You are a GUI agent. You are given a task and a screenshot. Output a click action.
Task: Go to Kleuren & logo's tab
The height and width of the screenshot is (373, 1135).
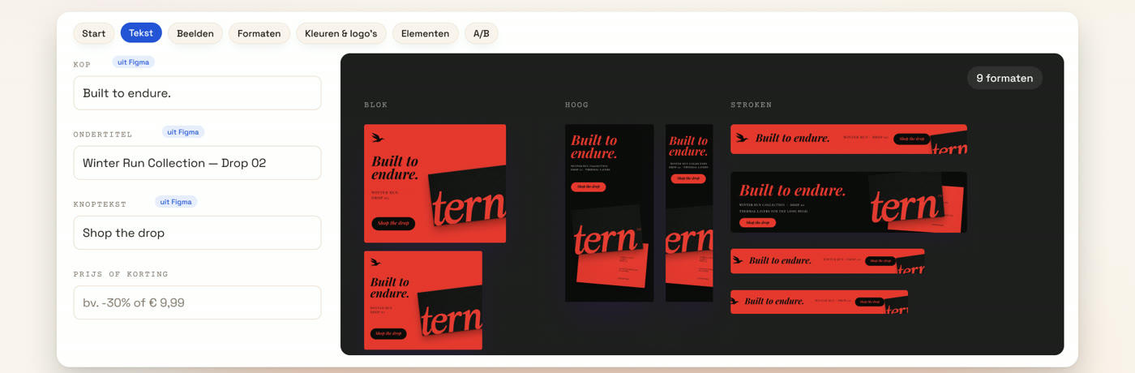click(x=341, y=33)
